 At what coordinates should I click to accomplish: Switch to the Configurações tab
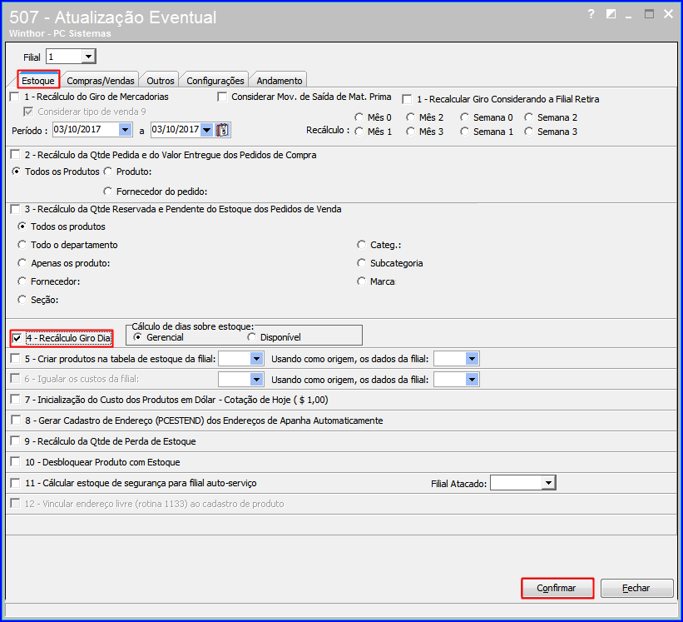(x=215, y=81)
